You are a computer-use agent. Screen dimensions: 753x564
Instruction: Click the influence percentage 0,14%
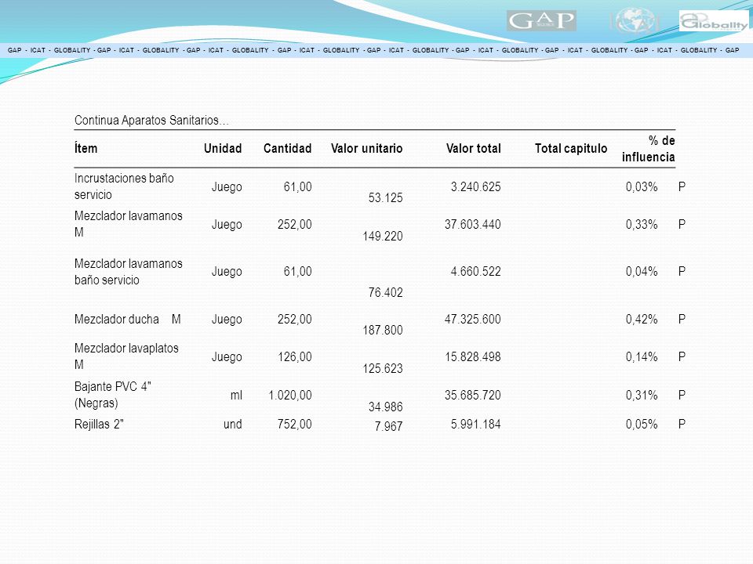pos(642,357)
